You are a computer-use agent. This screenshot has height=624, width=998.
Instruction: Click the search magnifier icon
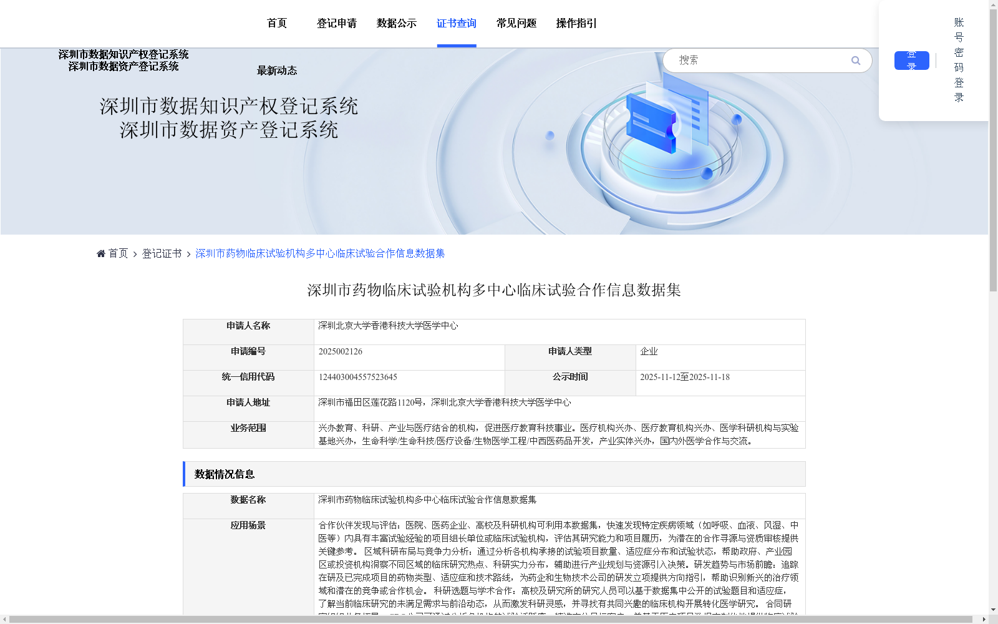[x=856, y=61]
